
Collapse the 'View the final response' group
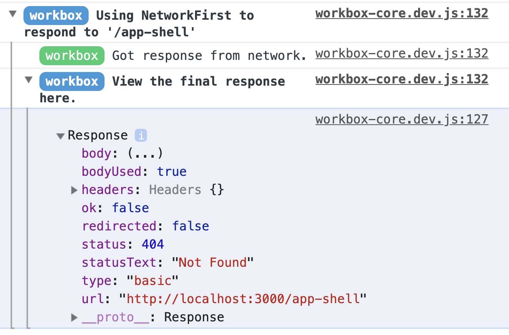click(29, 80)
